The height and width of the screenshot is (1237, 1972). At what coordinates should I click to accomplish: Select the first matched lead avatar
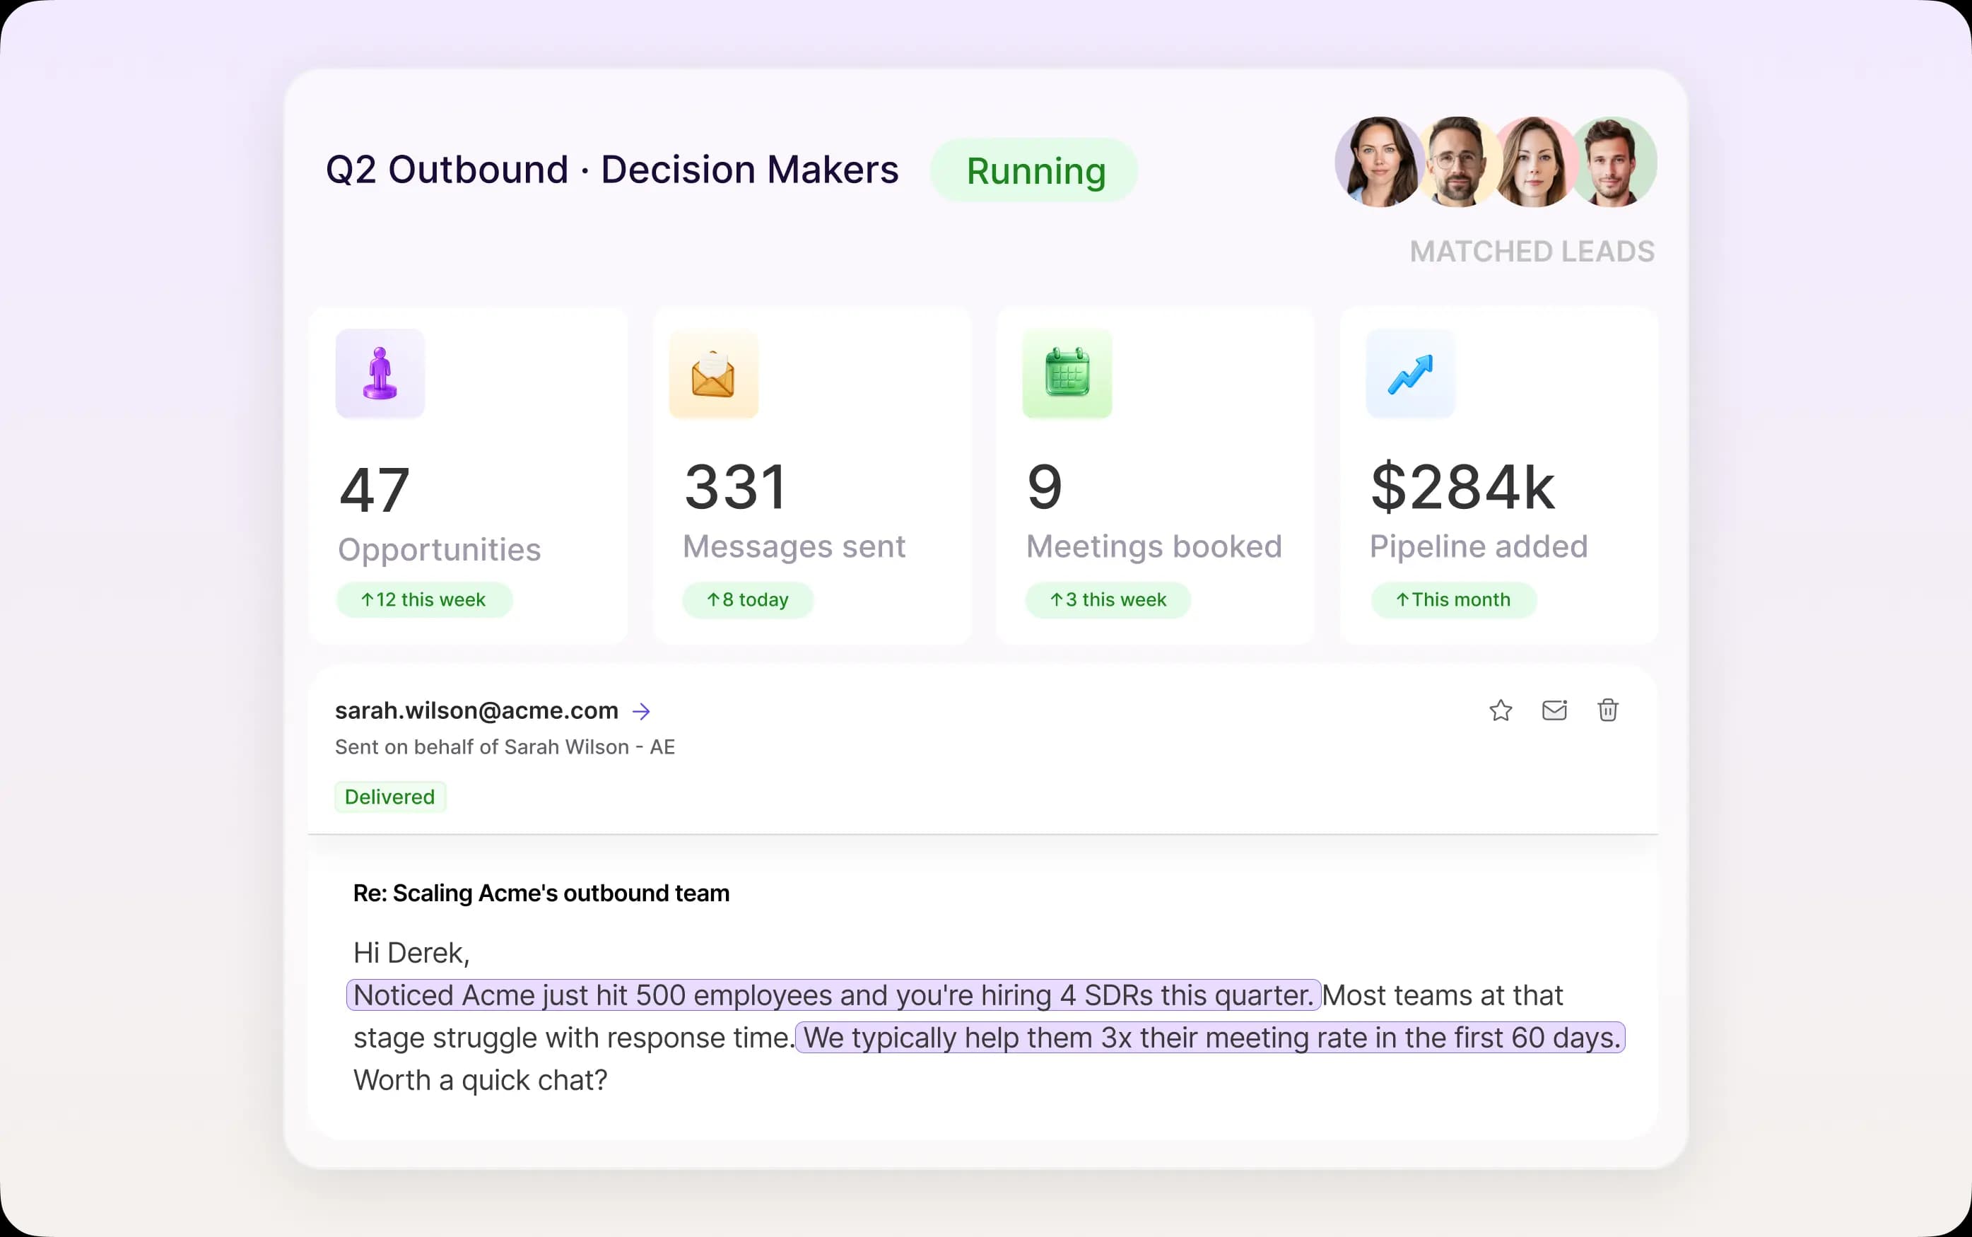[1378, 161]
